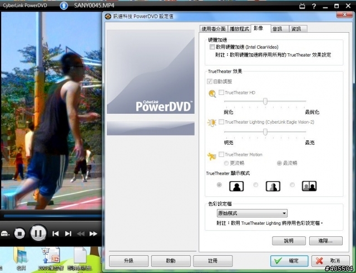Select the desktop folder icon
This screenshot has height=273, width=356.
point(21,260)
